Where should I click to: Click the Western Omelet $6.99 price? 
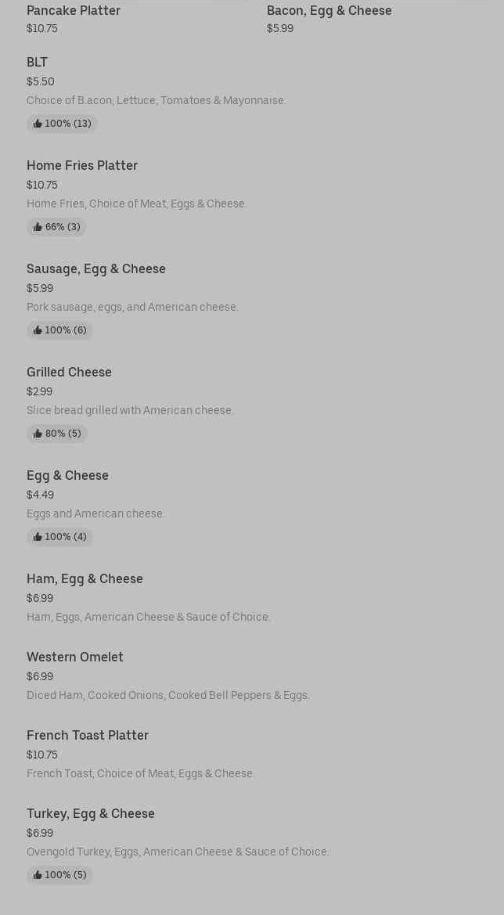click(40, 676)
